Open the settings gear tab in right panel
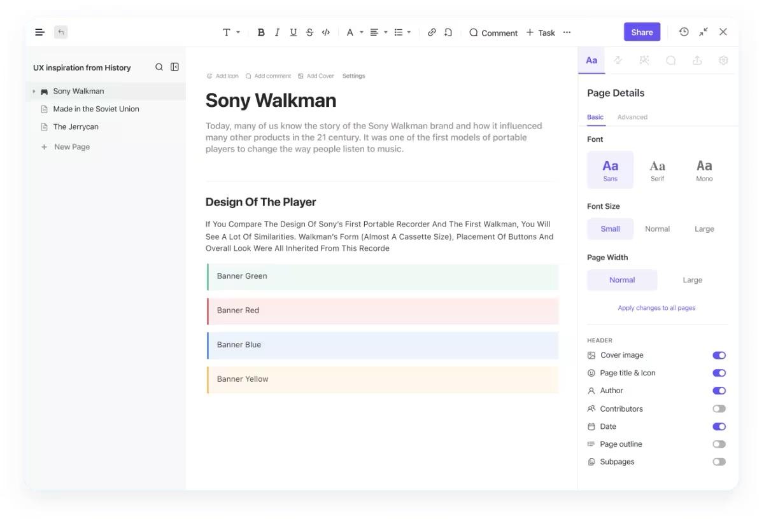Screen dimensions: 764x523 pos(723,60)
